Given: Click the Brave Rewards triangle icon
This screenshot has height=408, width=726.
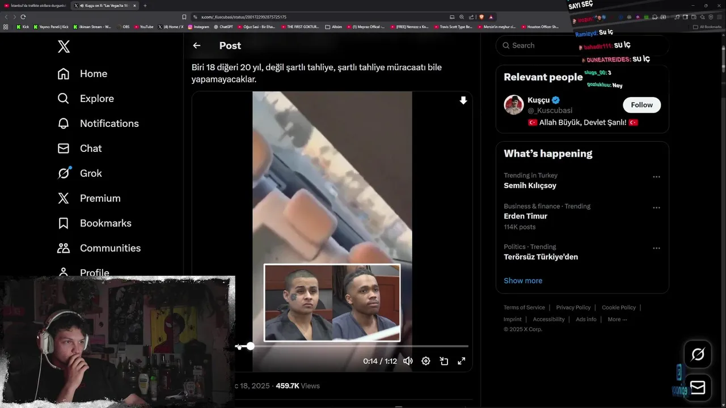Looking at the screenshot, I should pyautogui.click(x=491, y=17).
